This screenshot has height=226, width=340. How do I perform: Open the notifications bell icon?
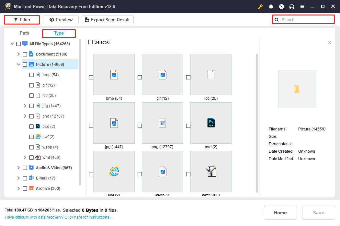point(271,7)
